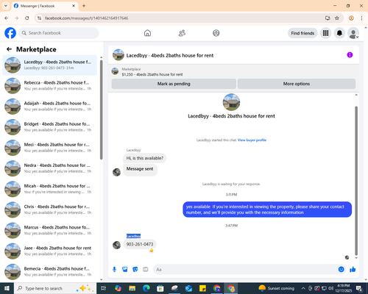Open Task View on the taskbar
368x294 pixels.
point(104,288)
